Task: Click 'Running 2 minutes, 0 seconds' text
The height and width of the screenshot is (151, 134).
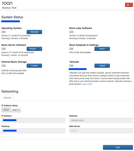Action: (83, 38)
